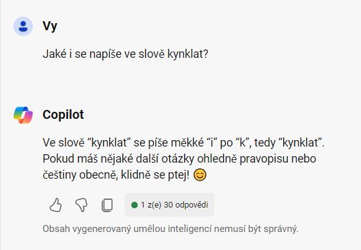This screenshot has height=250, width=361.
Task: Select the 'Vy' sender name
Action: tap(50, 26)
